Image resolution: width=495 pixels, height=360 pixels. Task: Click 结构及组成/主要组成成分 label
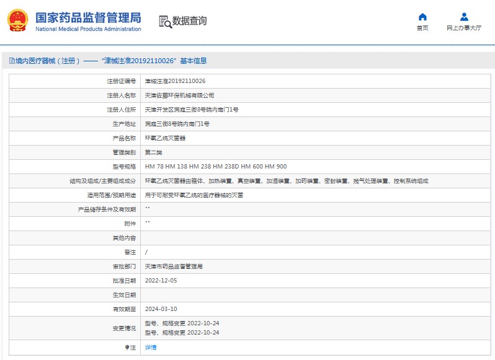point(103,181)
